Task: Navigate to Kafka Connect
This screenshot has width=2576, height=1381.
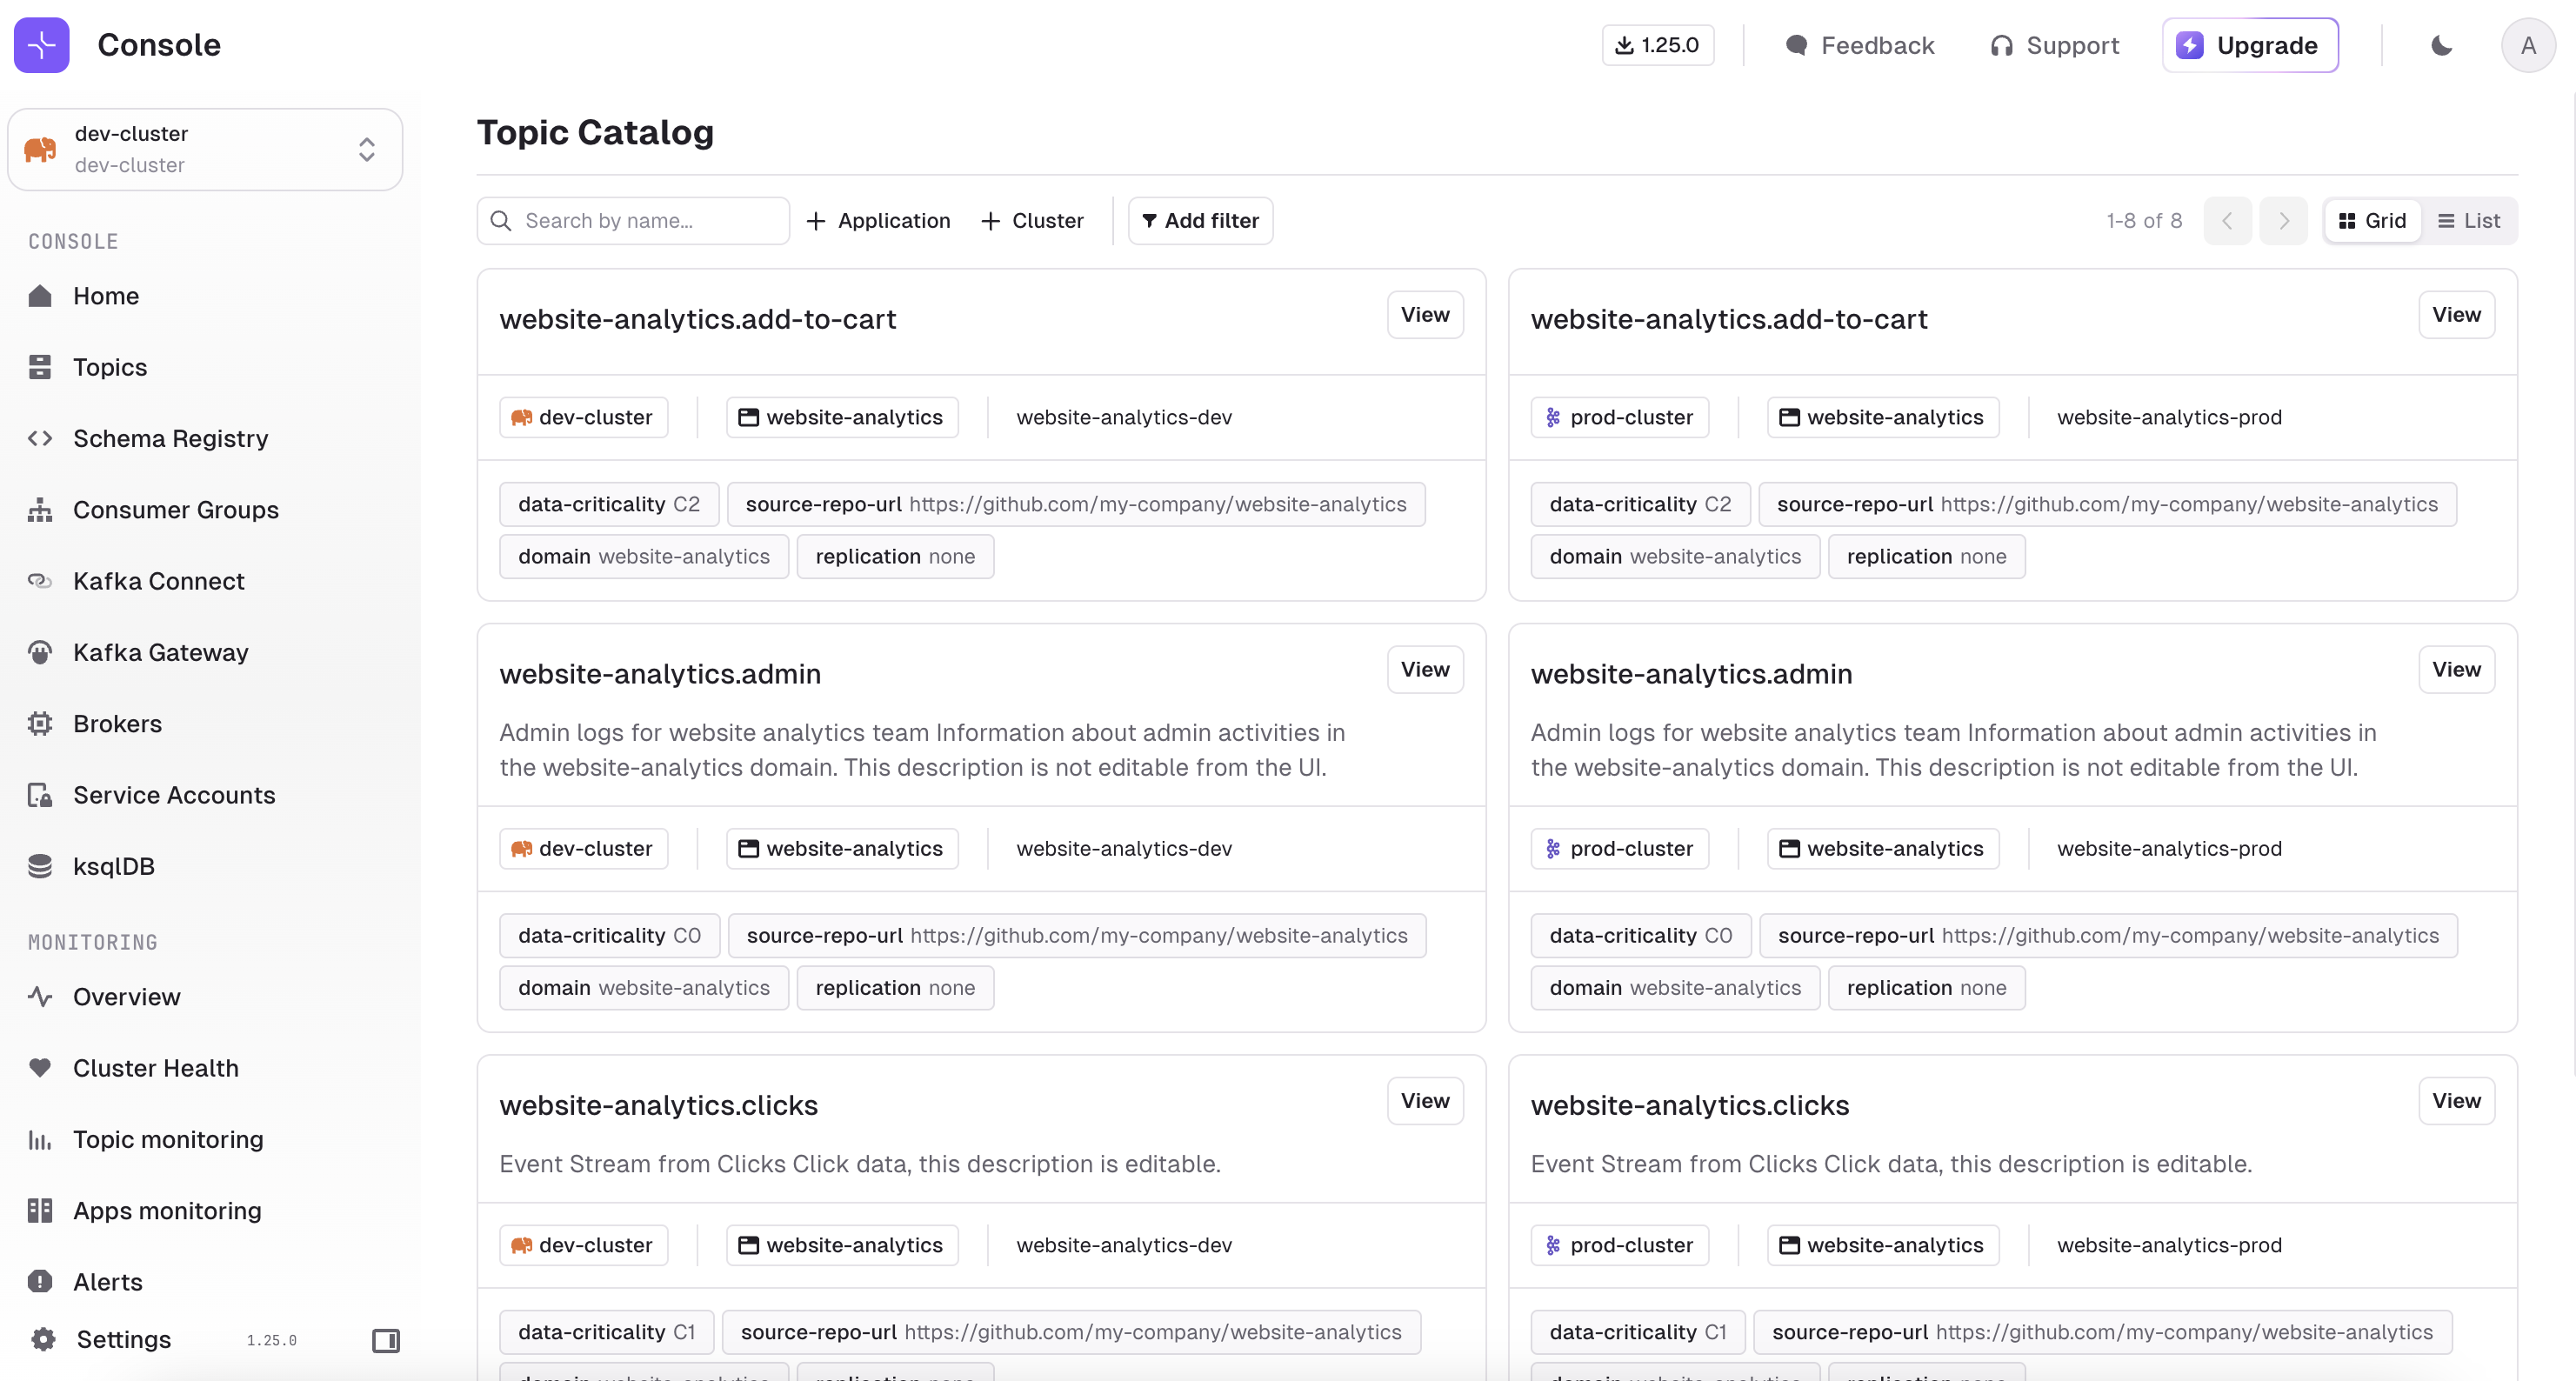Action: (x=158, y=581)
